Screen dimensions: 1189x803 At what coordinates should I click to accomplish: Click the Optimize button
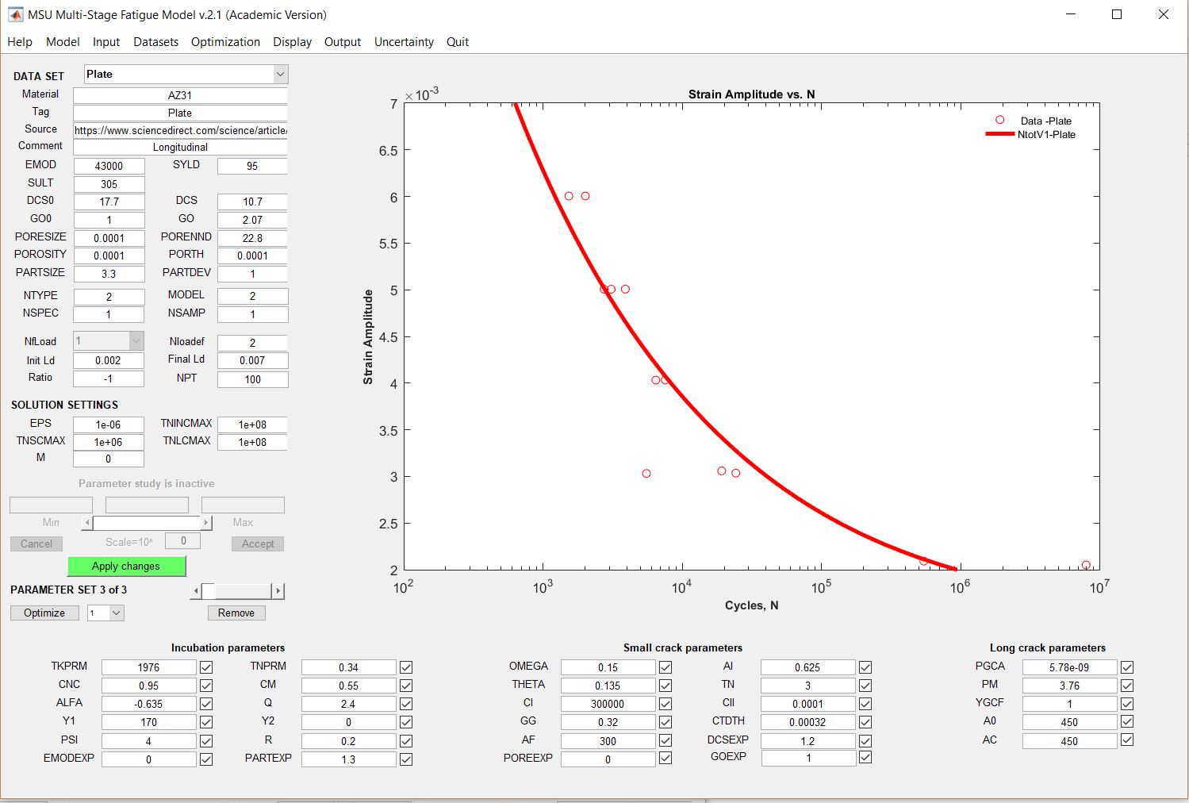coord(44,613)
